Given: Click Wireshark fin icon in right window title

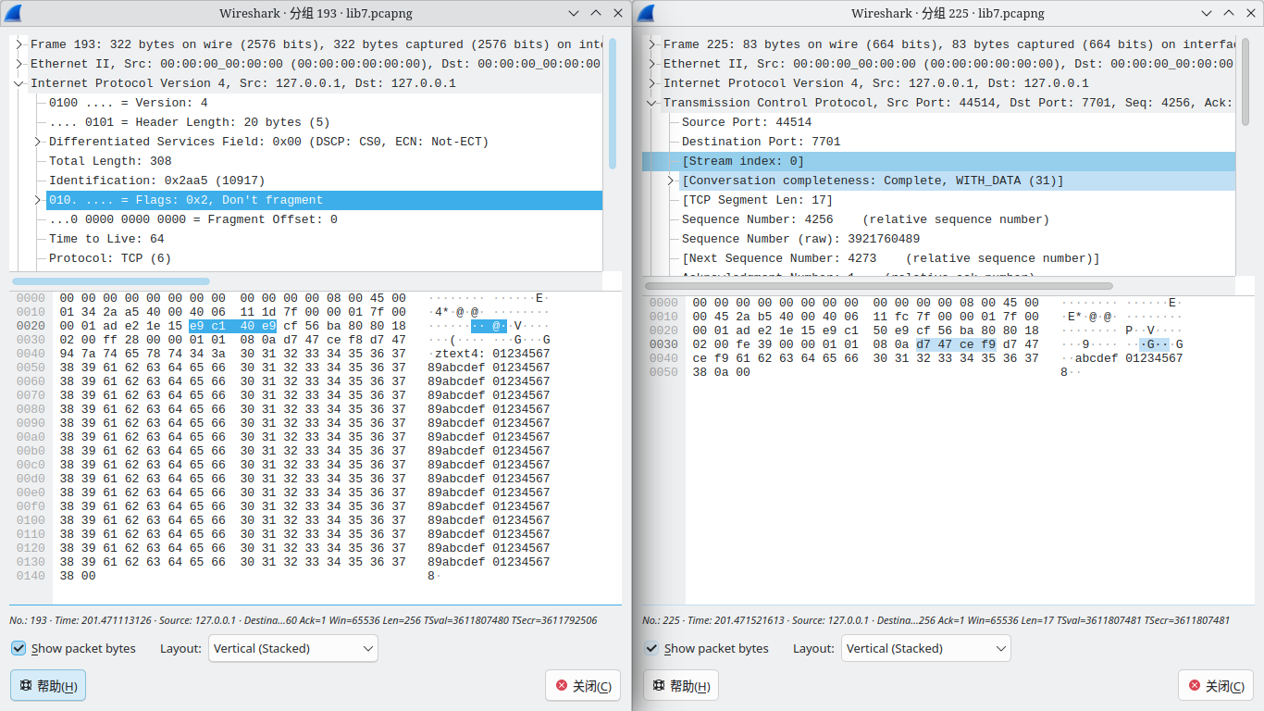Looking at the screenshot, I should pos(646,13).
